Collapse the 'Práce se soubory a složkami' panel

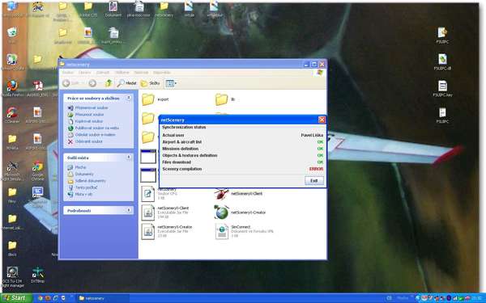coord(129,98)
